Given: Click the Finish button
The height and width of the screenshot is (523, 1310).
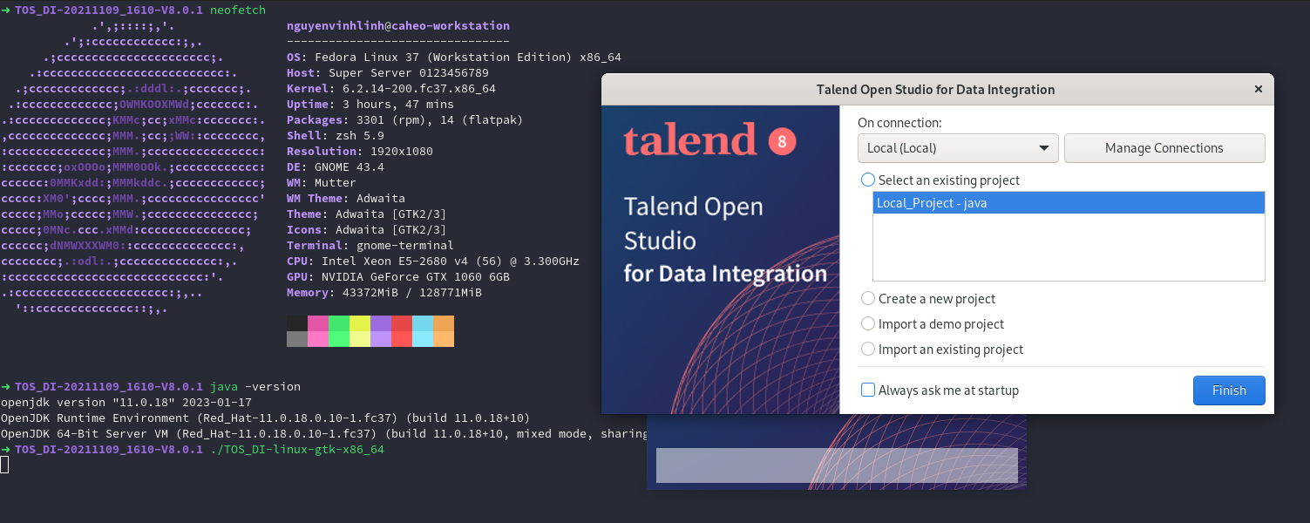Looking at the screenshot, I should click(1229, 391).
